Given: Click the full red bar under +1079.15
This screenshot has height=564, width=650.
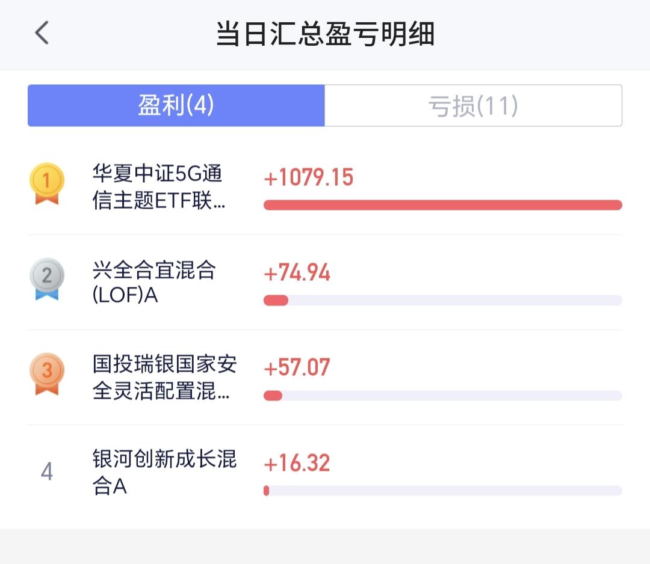Looking at the screenshot, I should click(x=442, y=205).
